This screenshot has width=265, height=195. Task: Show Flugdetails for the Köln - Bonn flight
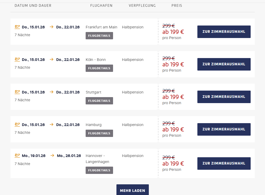coord(99,68)
